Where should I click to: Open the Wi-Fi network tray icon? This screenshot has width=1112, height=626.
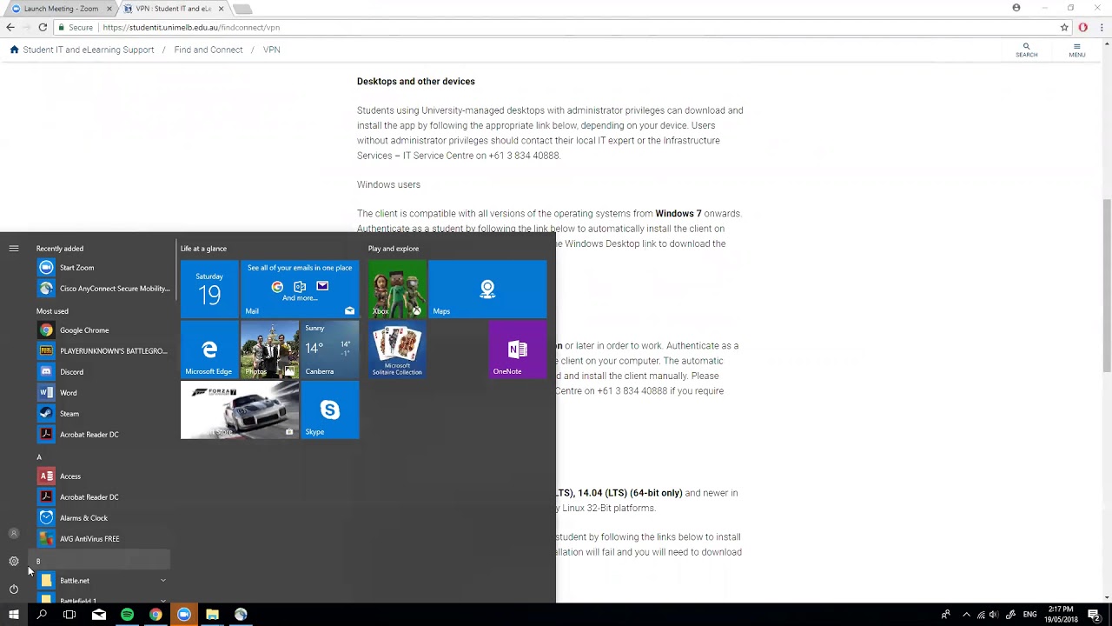point(981,615)
